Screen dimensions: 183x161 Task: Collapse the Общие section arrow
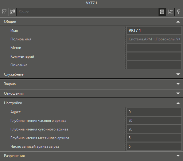[x=178, y=22]
